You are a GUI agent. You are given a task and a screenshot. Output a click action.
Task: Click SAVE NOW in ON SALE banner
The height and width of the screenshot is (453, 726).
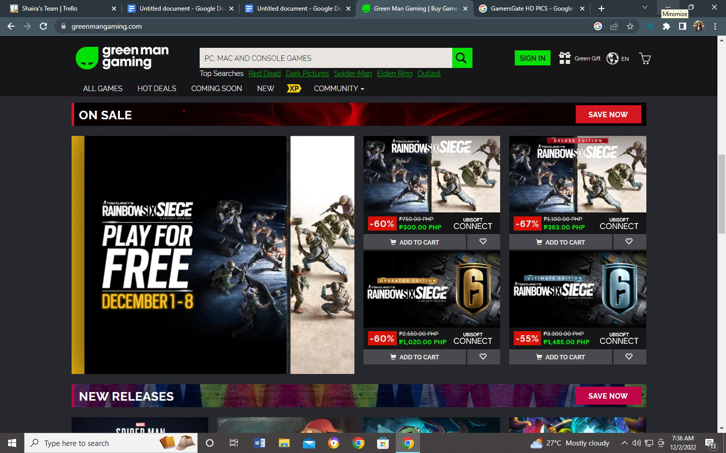coord(608,114)
